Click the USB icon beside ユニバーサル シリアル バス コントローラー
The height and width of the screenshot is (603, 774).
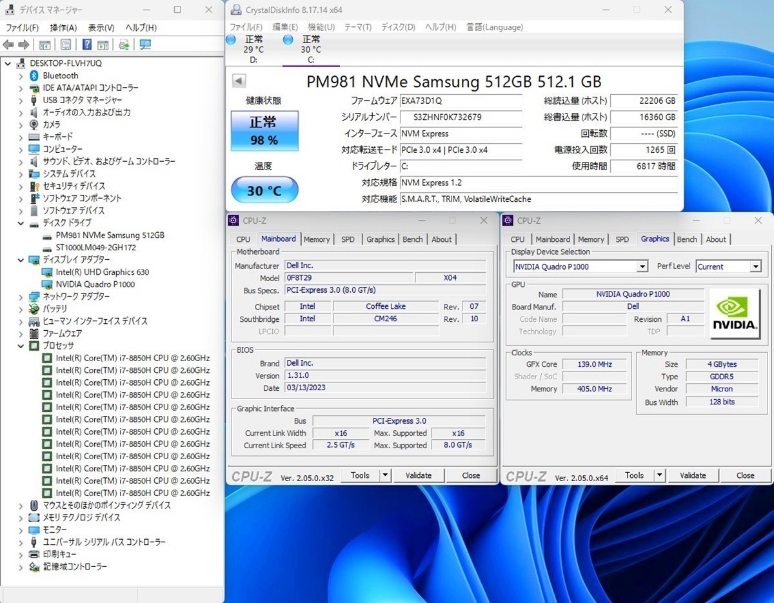pyautogui.click(x=35, y=542)
